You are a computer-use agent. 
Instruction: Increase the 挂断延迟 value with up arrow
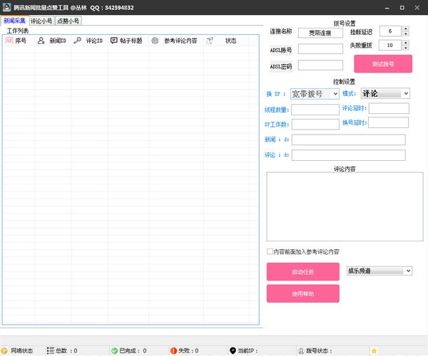tap(405, 29)
